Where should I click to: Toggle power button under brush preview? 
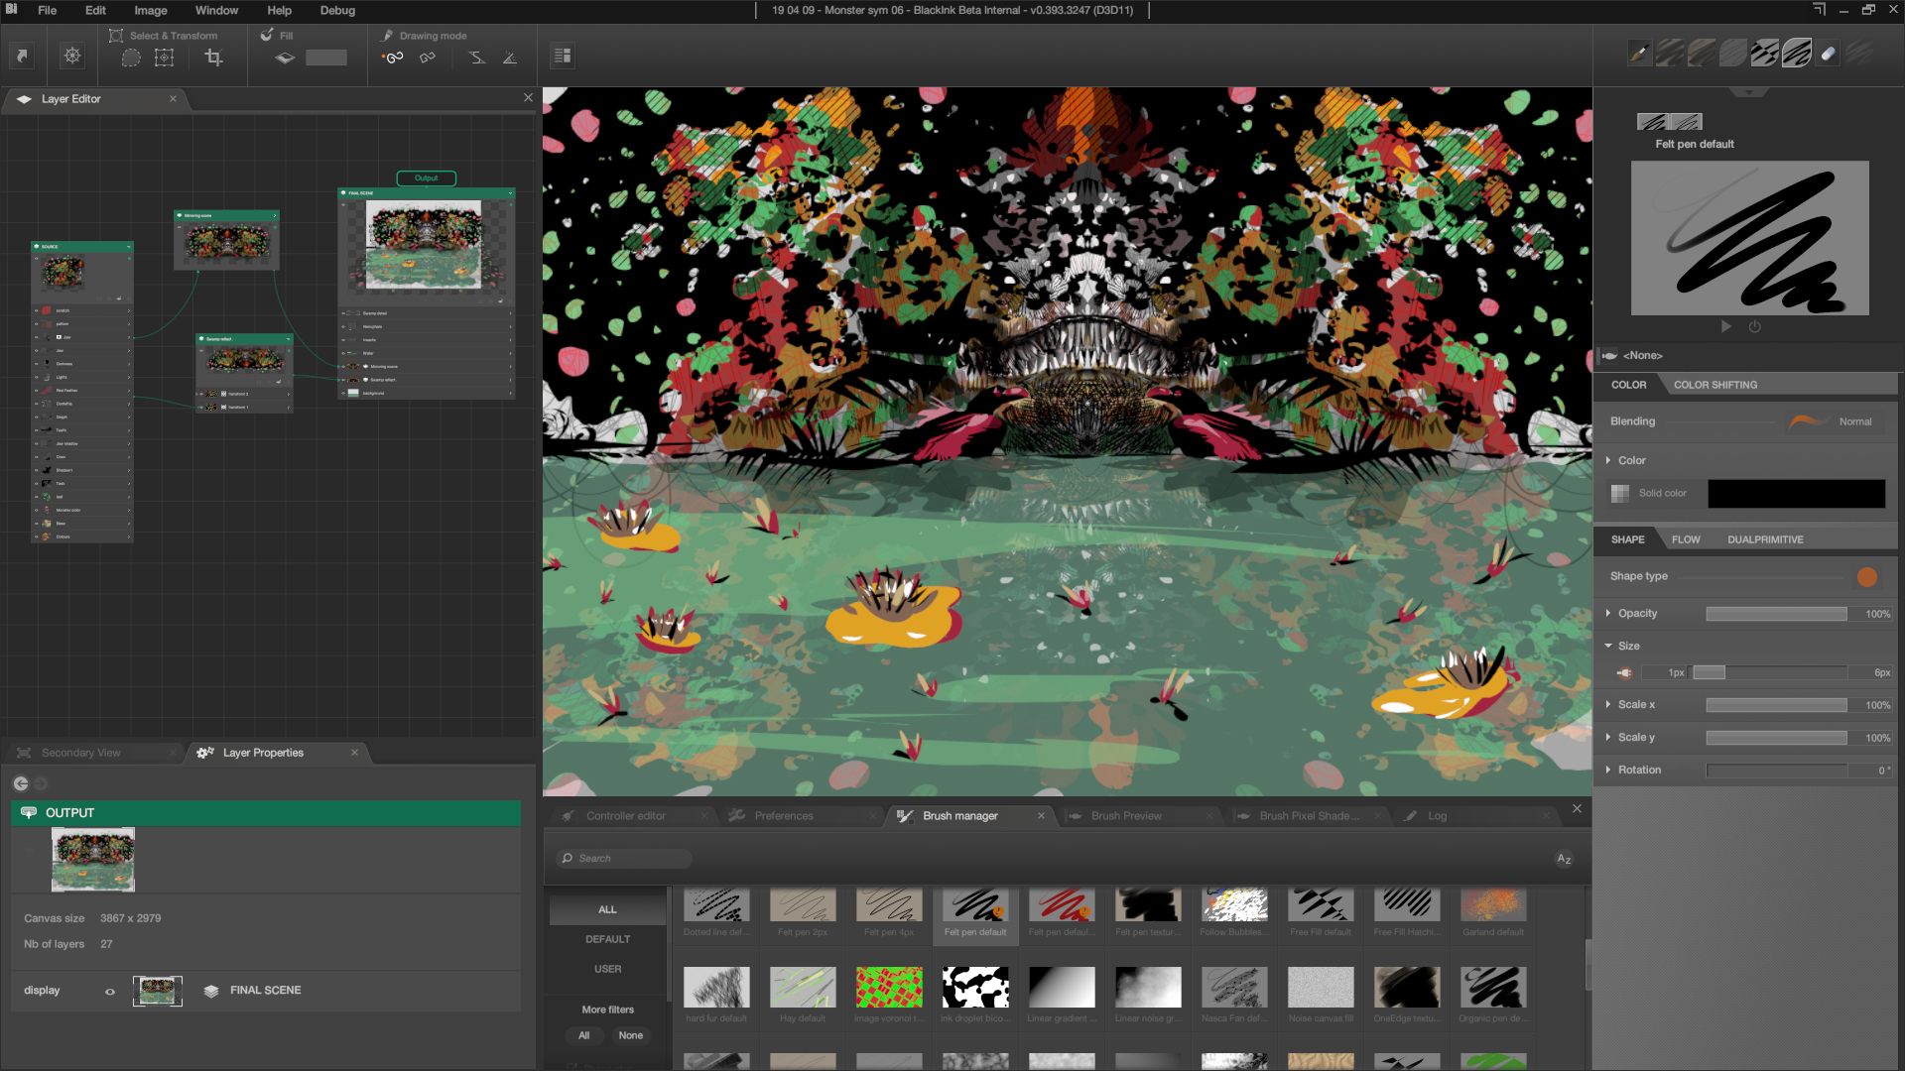(1754, 326)
